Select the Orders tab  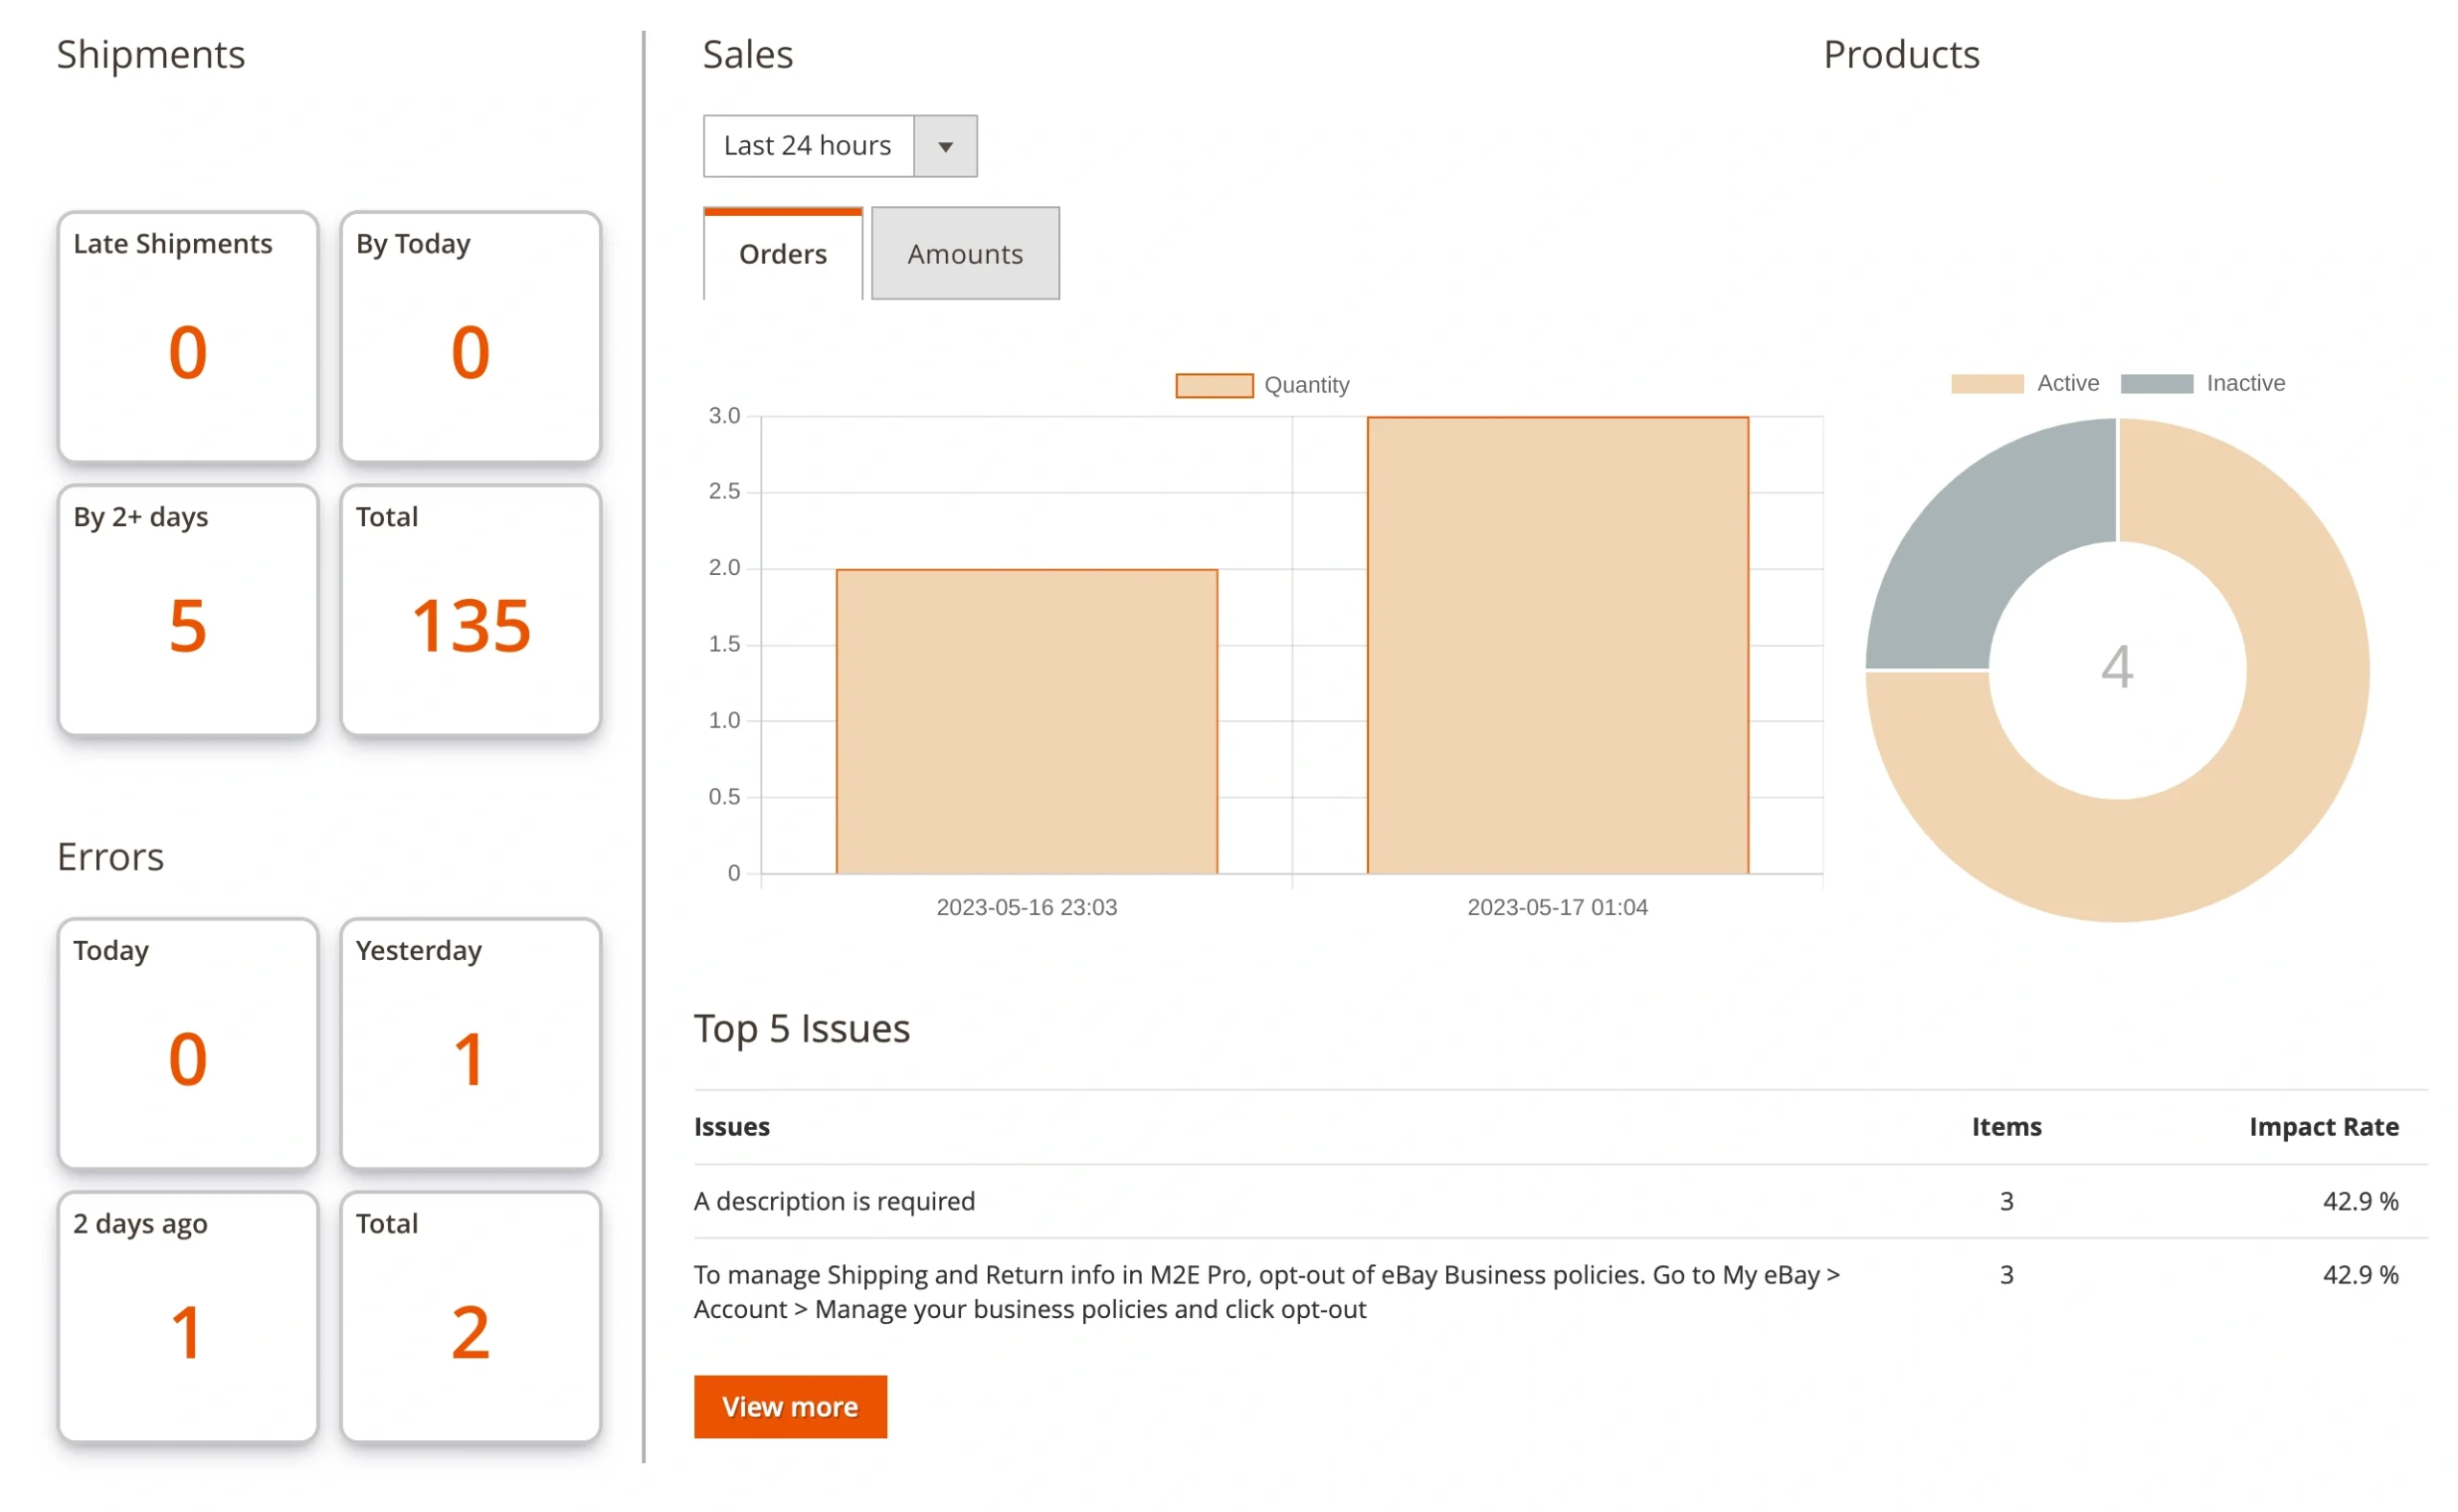[782, 254]
